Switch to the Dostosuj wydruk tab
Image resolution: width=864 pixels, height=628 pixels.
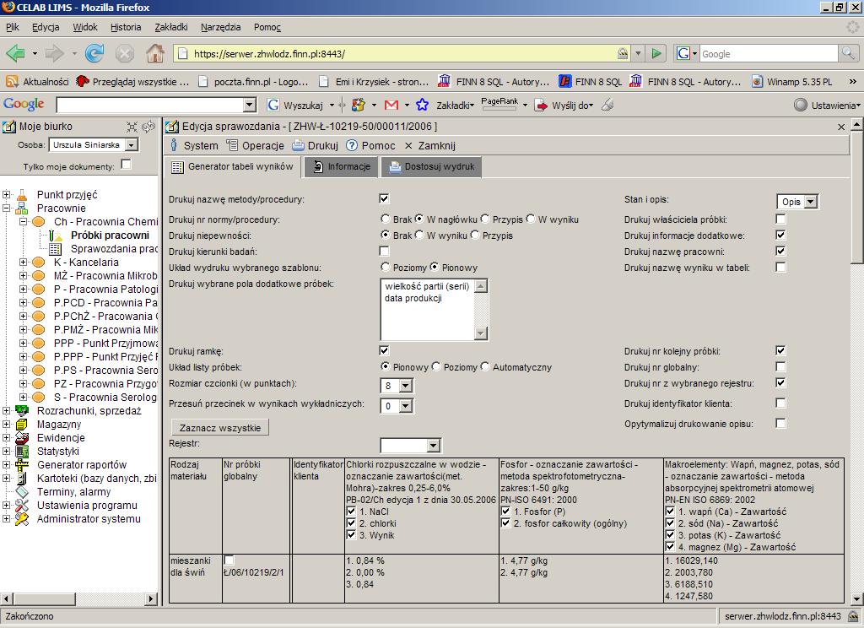(431, 167)
